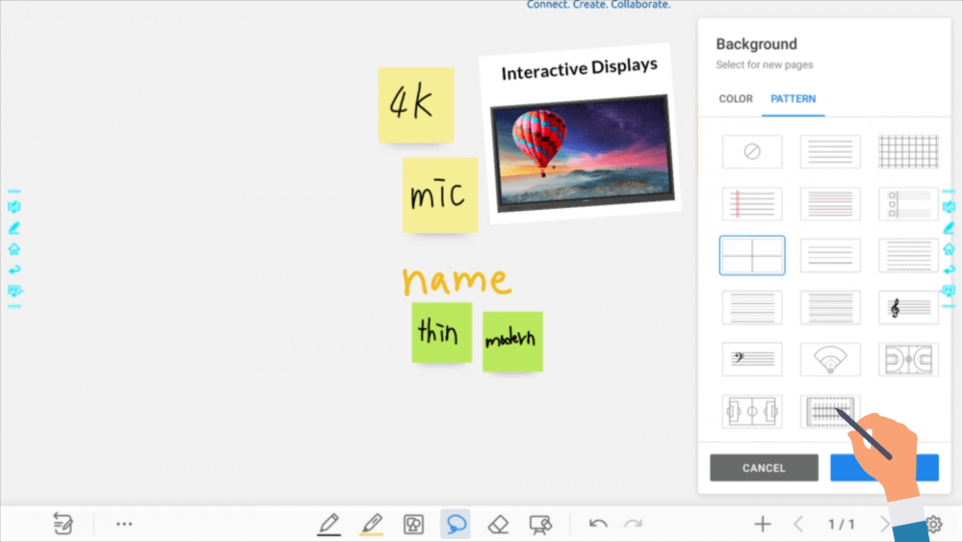963x542 pixels.
Task: Go to the previous page arrow
Action: pyautogui.click(x=798, y=524)
